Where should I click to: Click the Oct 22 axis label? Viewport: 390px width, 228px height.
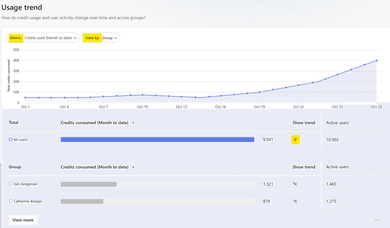[298, 107]
